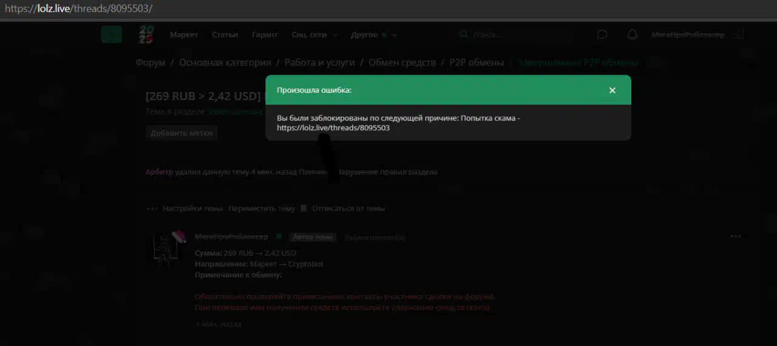Image resolution: width=777 pixels, height=346 pixels.
Task: Click the 2025 holiday logo icon
Action: 146,35
